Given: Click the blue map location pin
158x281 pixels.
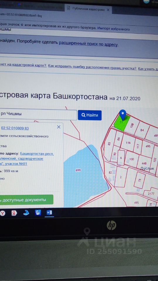Looking at the screenshot, I should click(123, 115).
